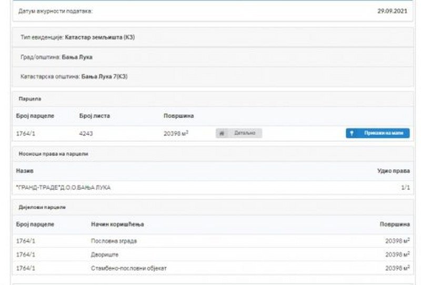Image resolution: width=421 pixels, height=285 pixels.
Task: Click the share value 1/1
Action: [405, 188]
